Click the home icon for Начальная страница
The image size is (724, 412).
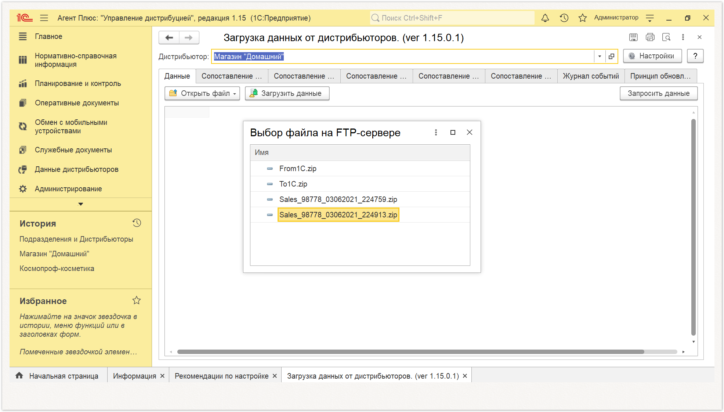19,375
